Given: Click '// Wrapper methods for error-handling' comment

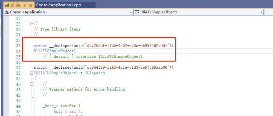Looking at the screenshot, I should coord(84,89).
